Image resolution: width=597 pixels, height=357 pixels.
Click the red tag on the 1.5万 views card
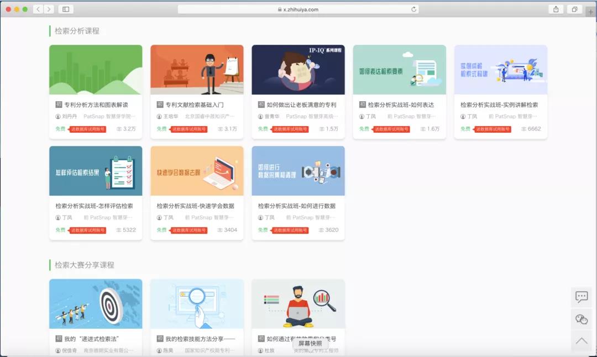click(290, 129)
